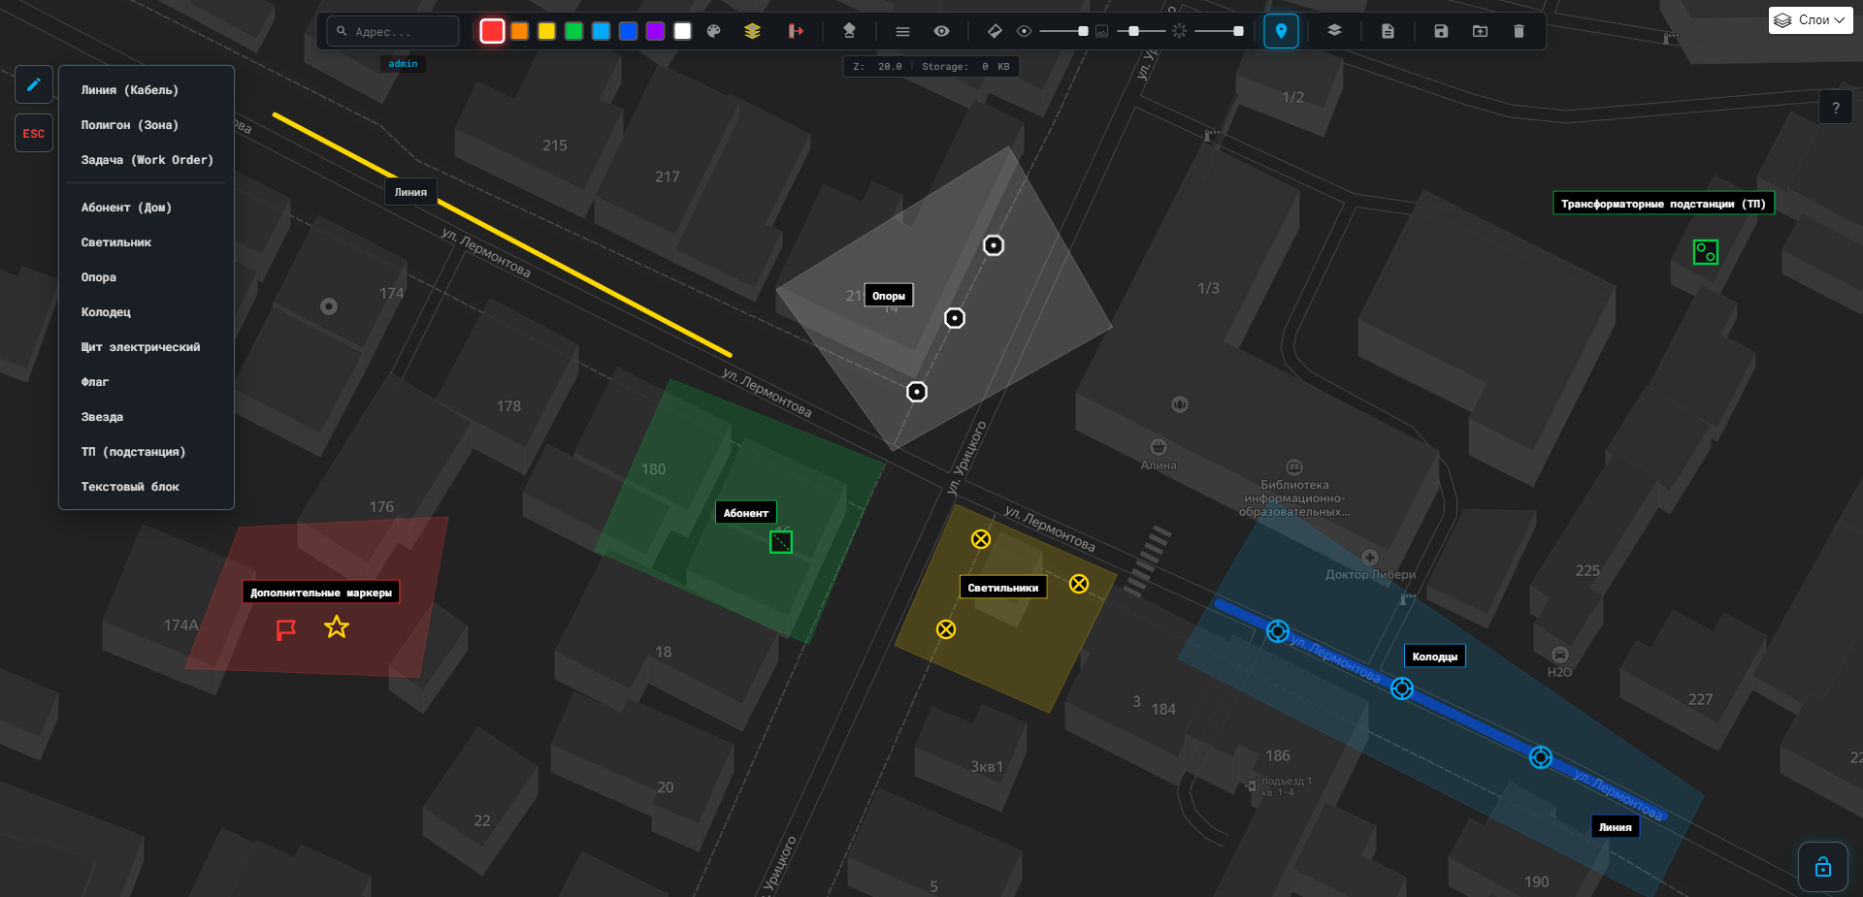
Task: Click the save floppy disk icon
Action: pyautogui.click(x=1441, y=31)
